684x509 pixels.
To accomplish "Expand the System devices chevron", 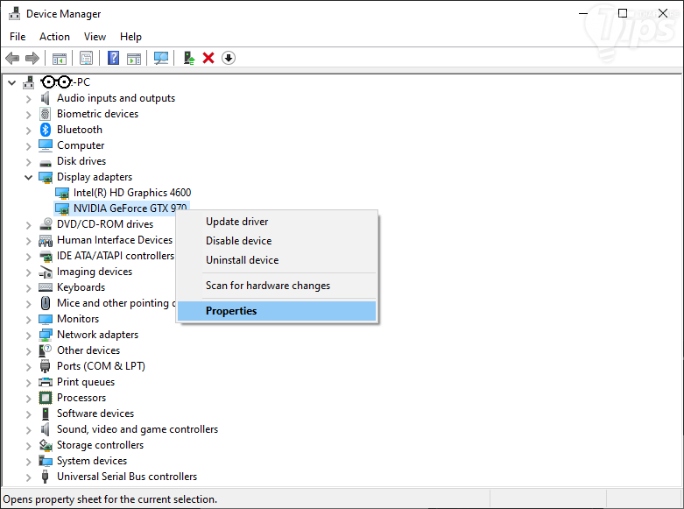I will (x=28, y=462).
